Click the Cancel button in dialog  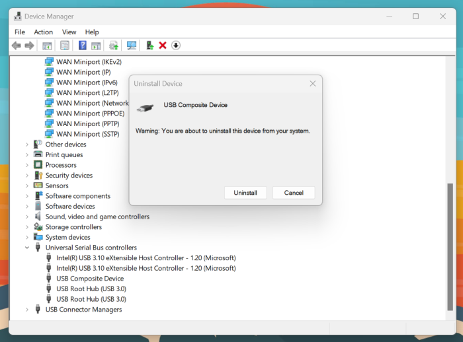pos(294,193)
